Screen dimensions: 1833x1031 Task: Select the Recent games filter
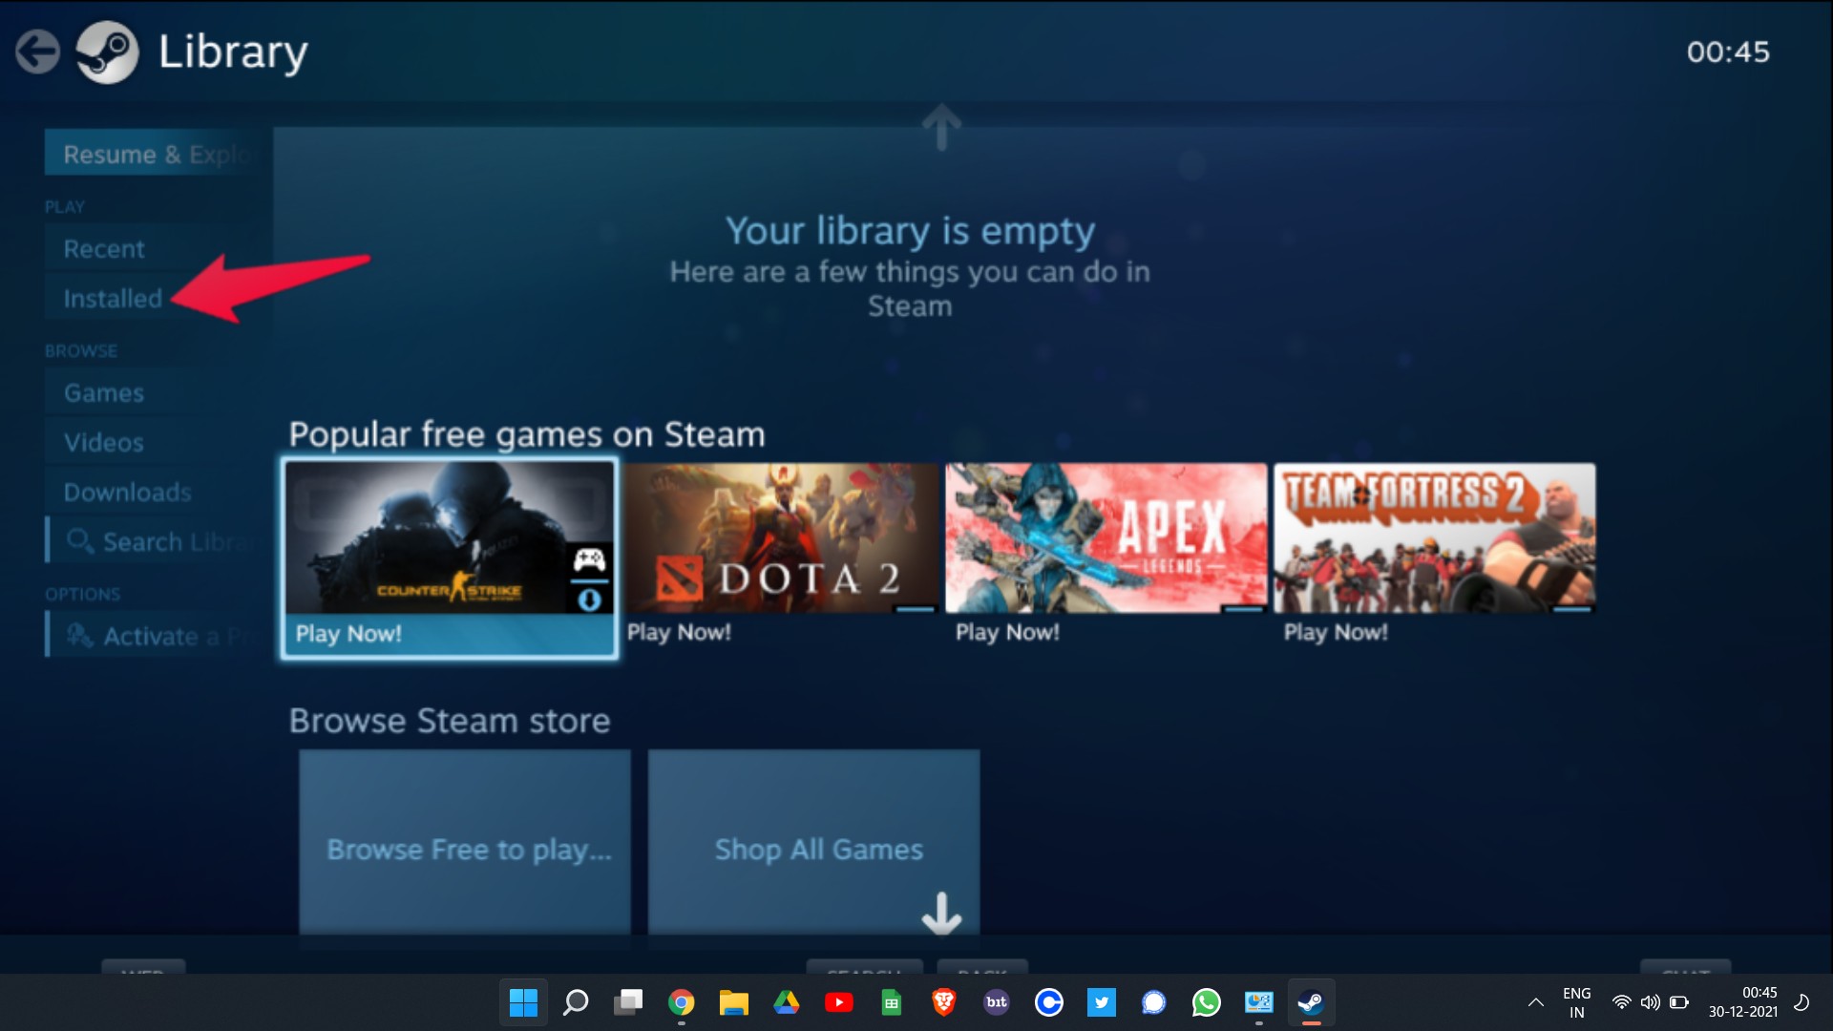[103, 248]
